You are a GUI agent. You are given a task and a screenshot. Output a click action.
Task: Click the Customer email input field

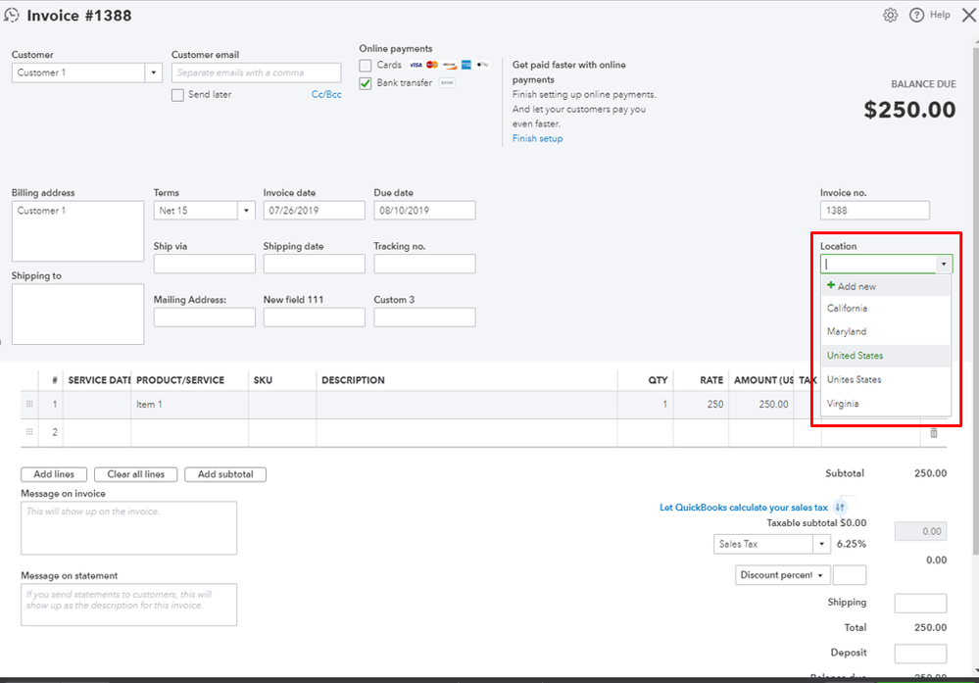tap(256, 73)
